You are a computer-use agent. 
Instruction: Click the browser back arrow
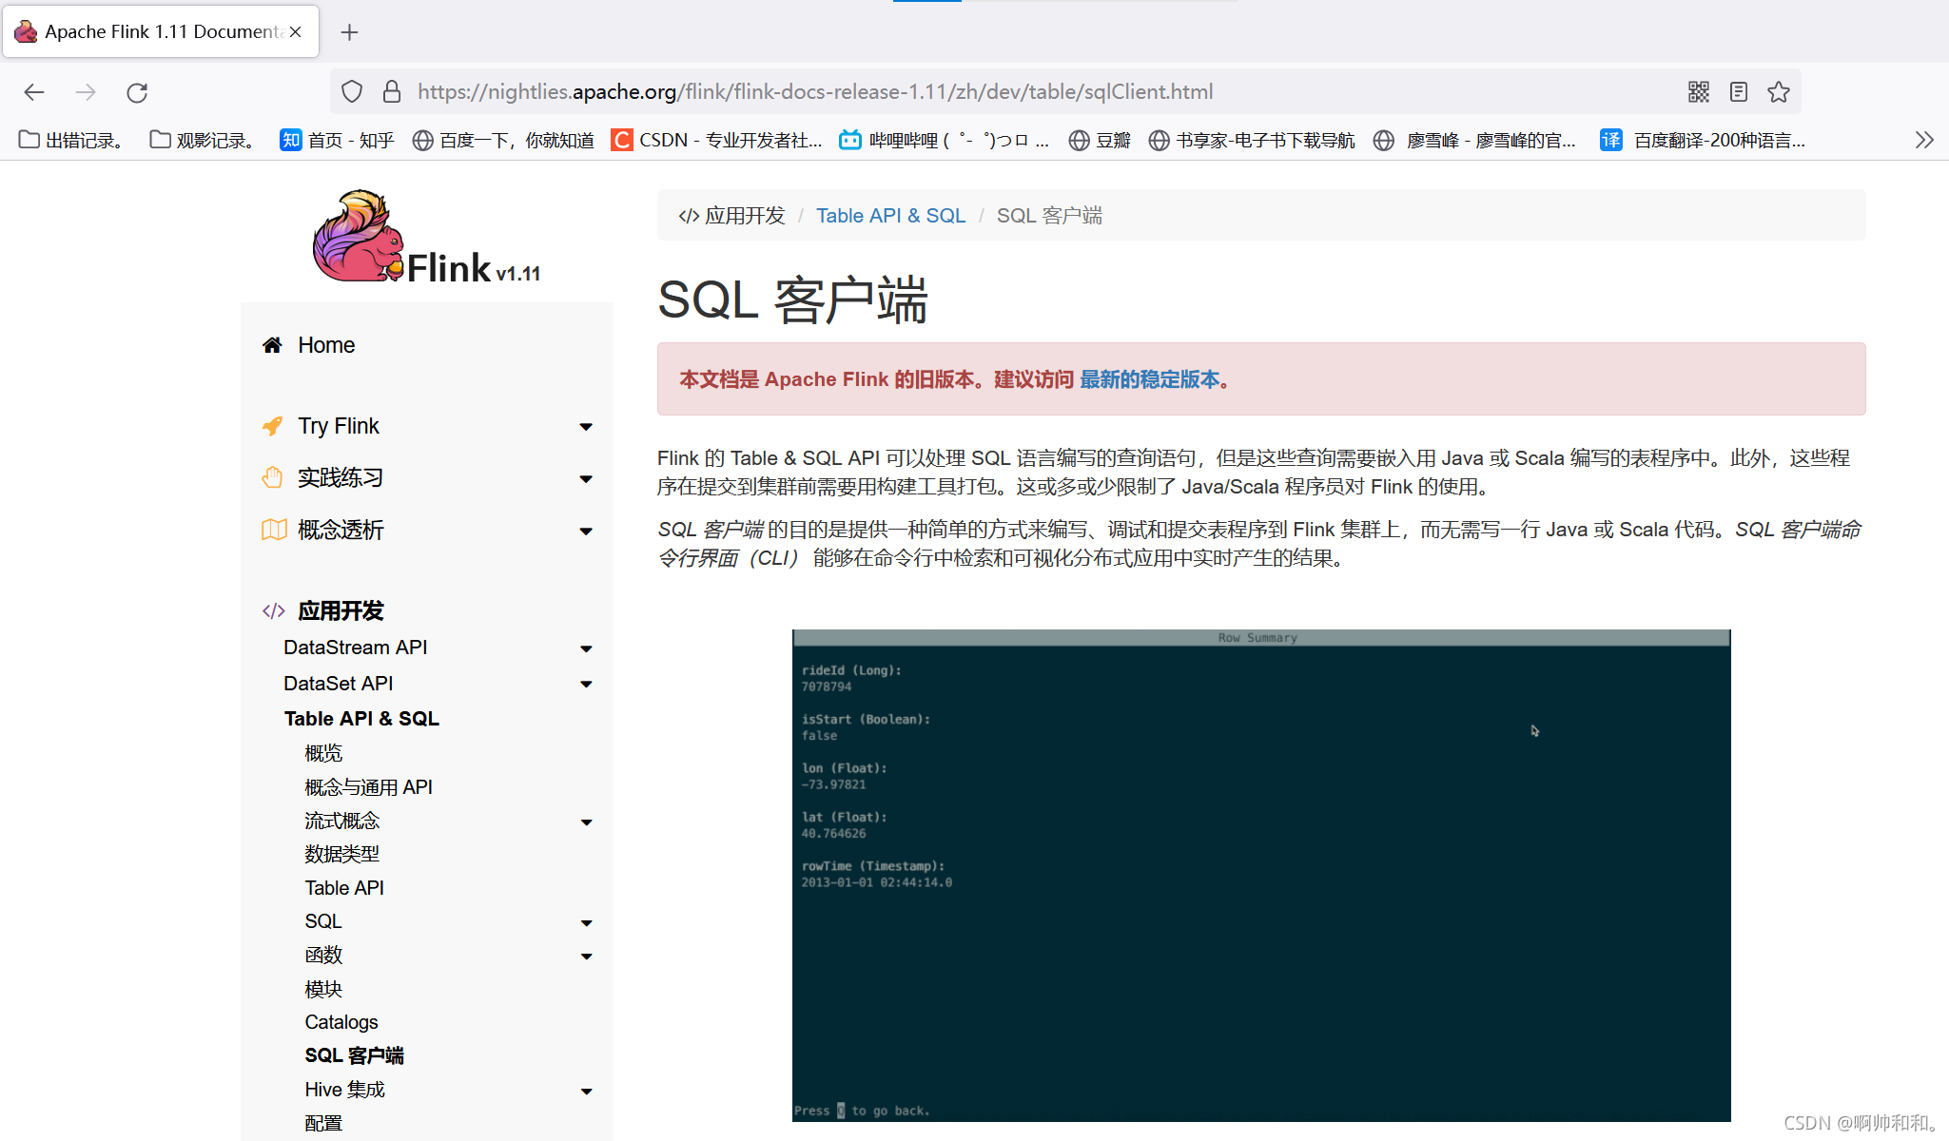[x=34, y=92]
